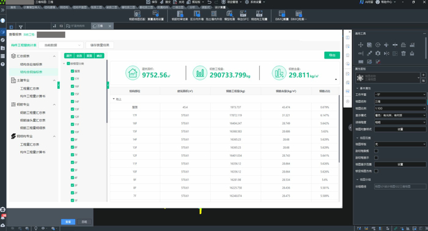The height and width of the screenshot is (231, 428).
Task: Click the 模型检查 toolbar icon
Action: [x=229, y=15]
